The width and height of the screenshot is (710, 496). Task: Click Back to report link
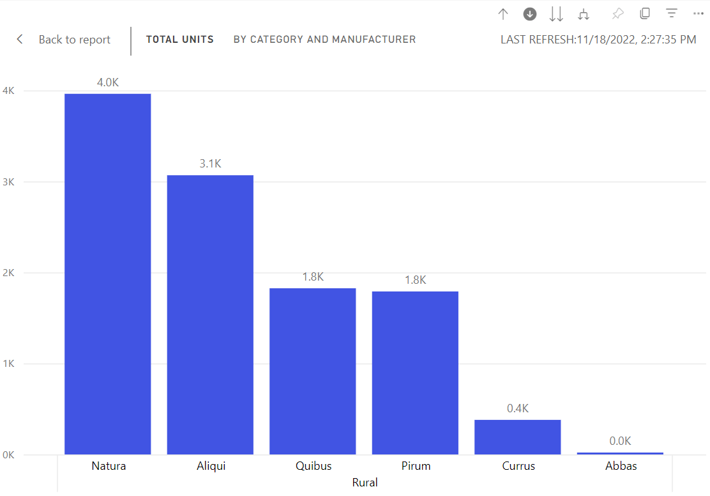click(x=74, y=40)
